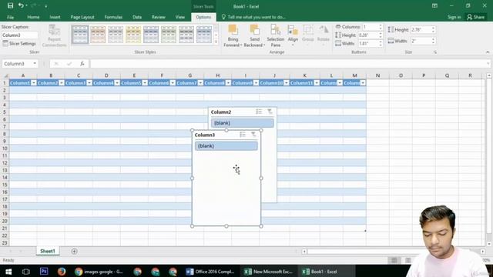Apply the gray slicer style
The width and height of the screenshot is (493, 277).
[x=116, y=35]
